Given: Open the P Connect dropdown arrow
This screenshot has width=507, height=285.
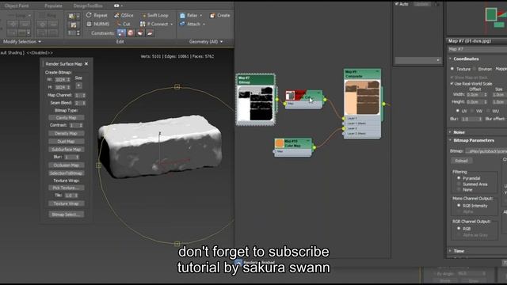Looking at the screenshot, I should point(172,25).
